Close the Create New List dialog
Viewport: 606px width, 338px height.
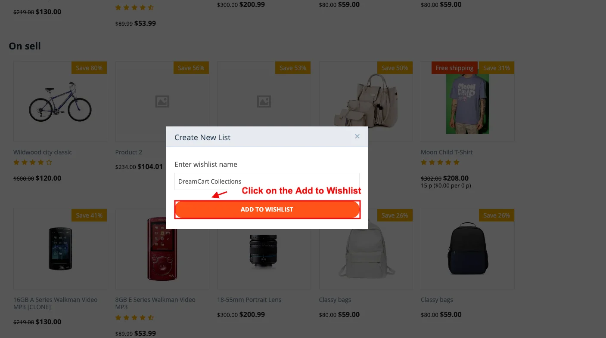[357, 136]
